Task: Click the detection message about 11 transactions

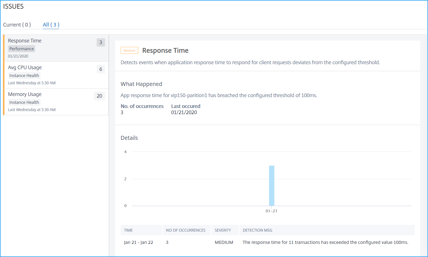Action: (x=325, y=242)
